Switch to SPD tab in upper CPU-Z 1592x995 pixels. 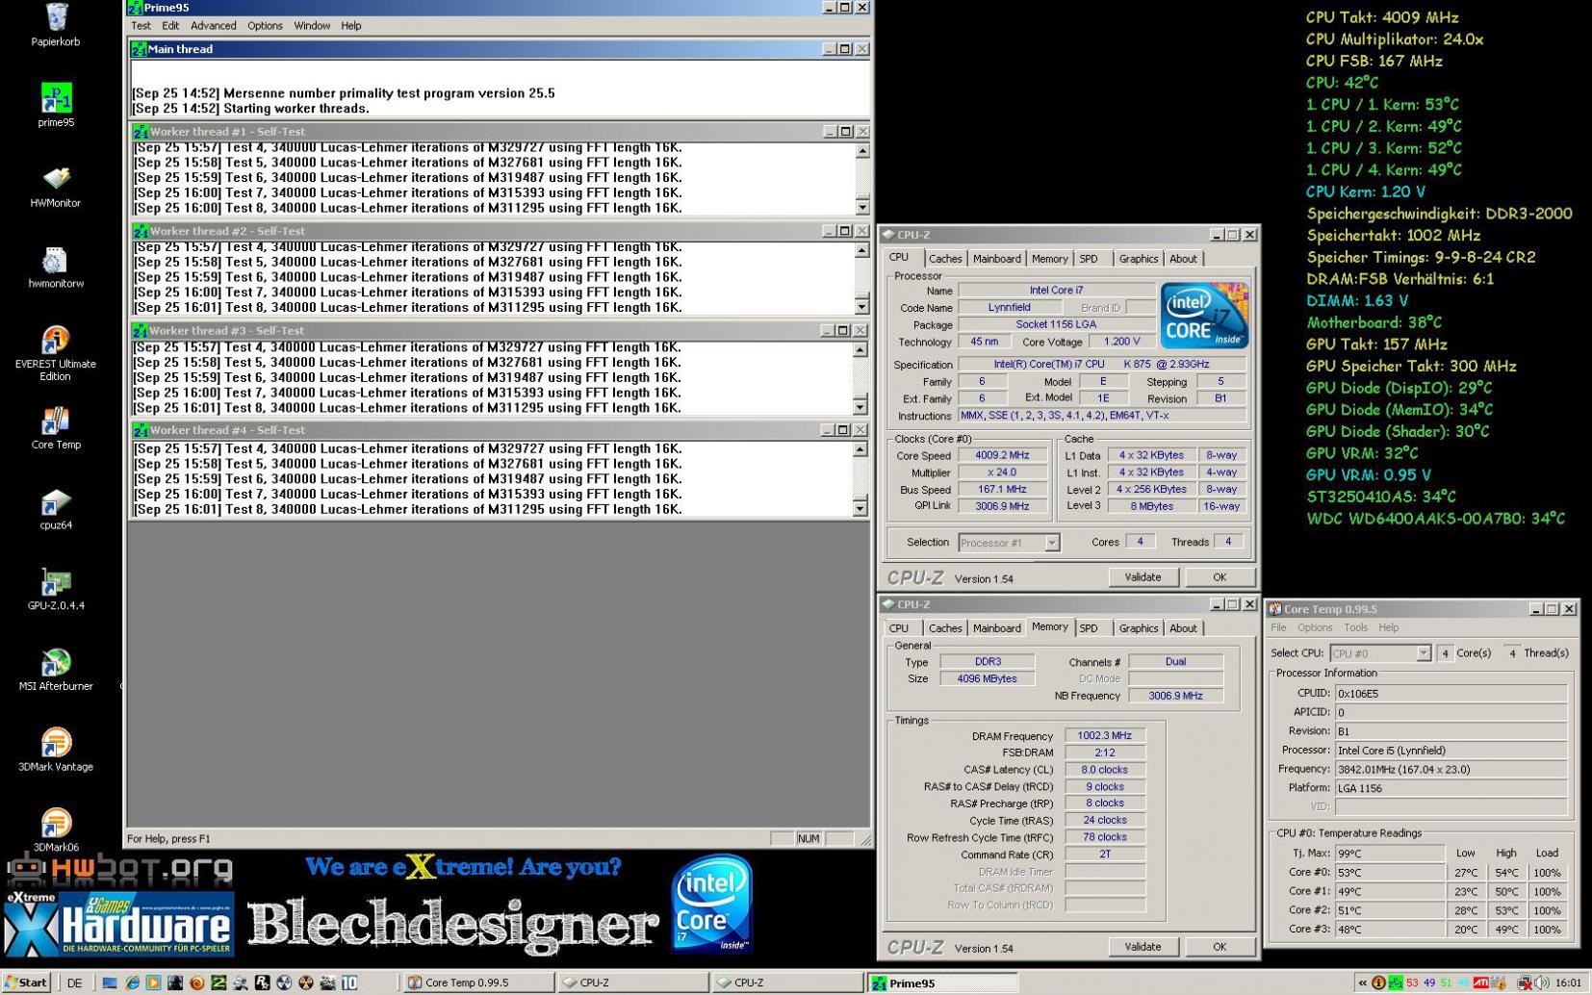[1089, 259]
